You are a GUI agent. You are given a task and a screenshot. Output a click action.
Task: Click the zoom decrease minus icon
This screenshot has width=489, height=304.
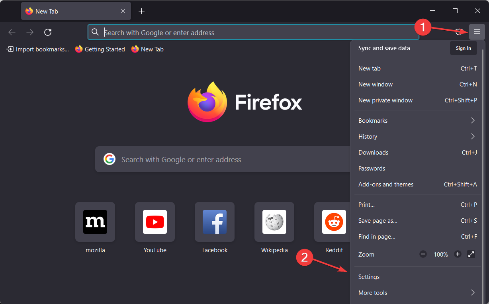click(422, 254)
